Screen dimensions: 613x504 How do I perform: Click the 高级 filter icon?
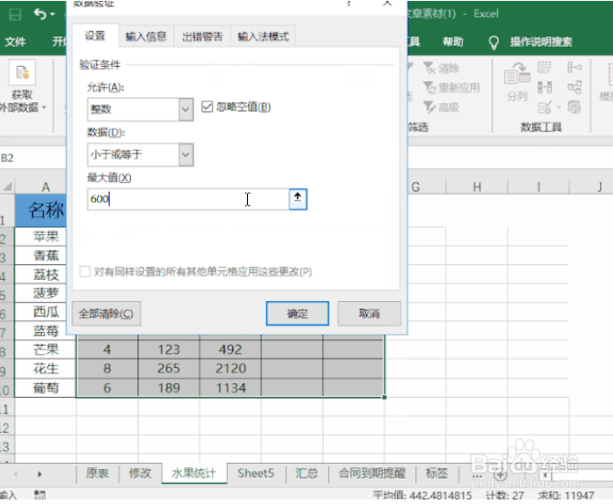tap(429, 107)
